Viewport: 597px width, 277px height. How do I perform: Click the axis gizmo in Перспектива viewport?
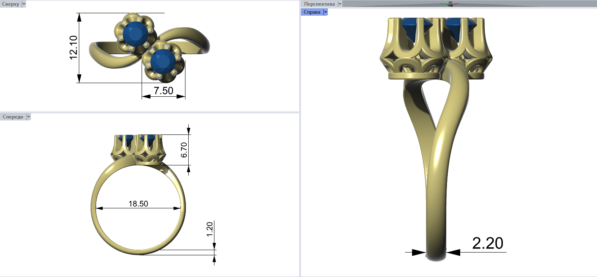(x=450, y=4)
